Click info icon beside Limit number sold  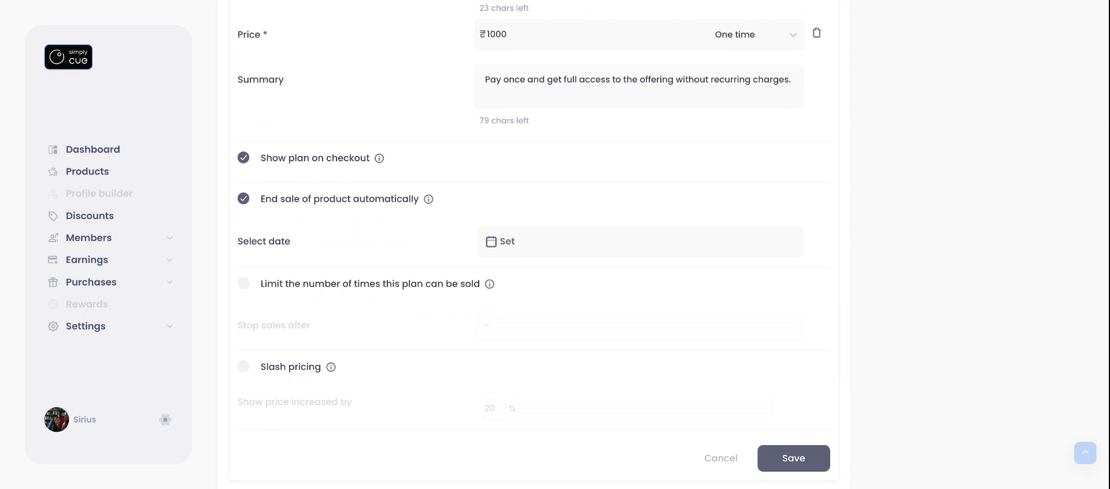490,284
